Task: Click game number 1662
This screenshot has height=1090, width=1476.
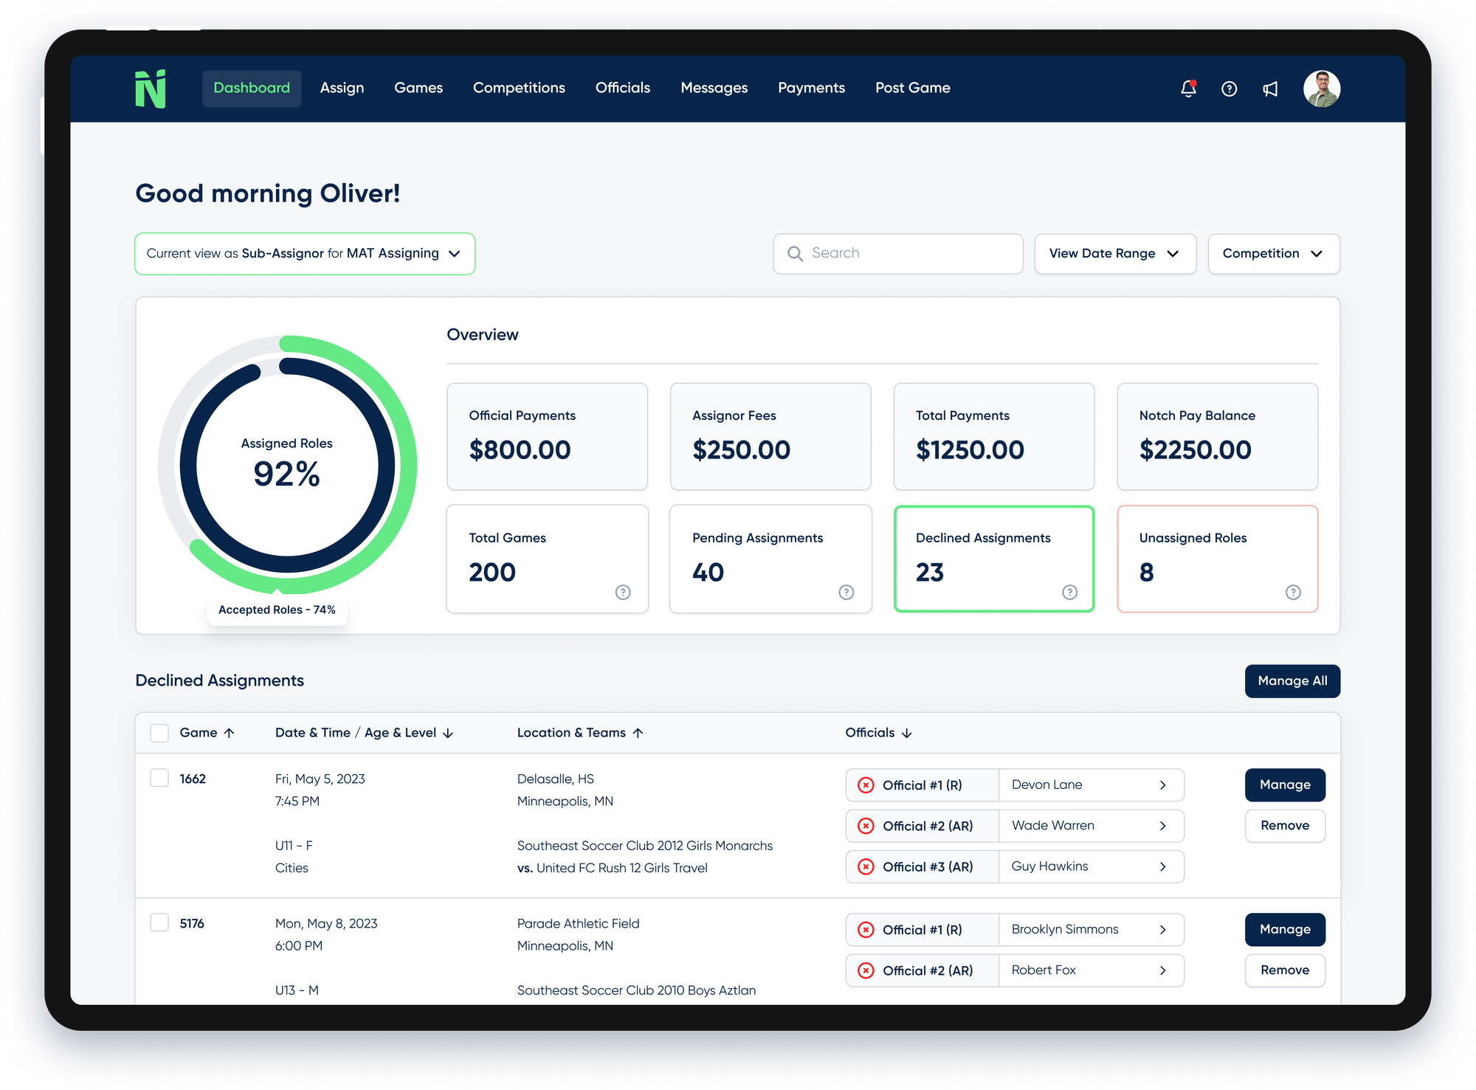Action: pos(193,779)
